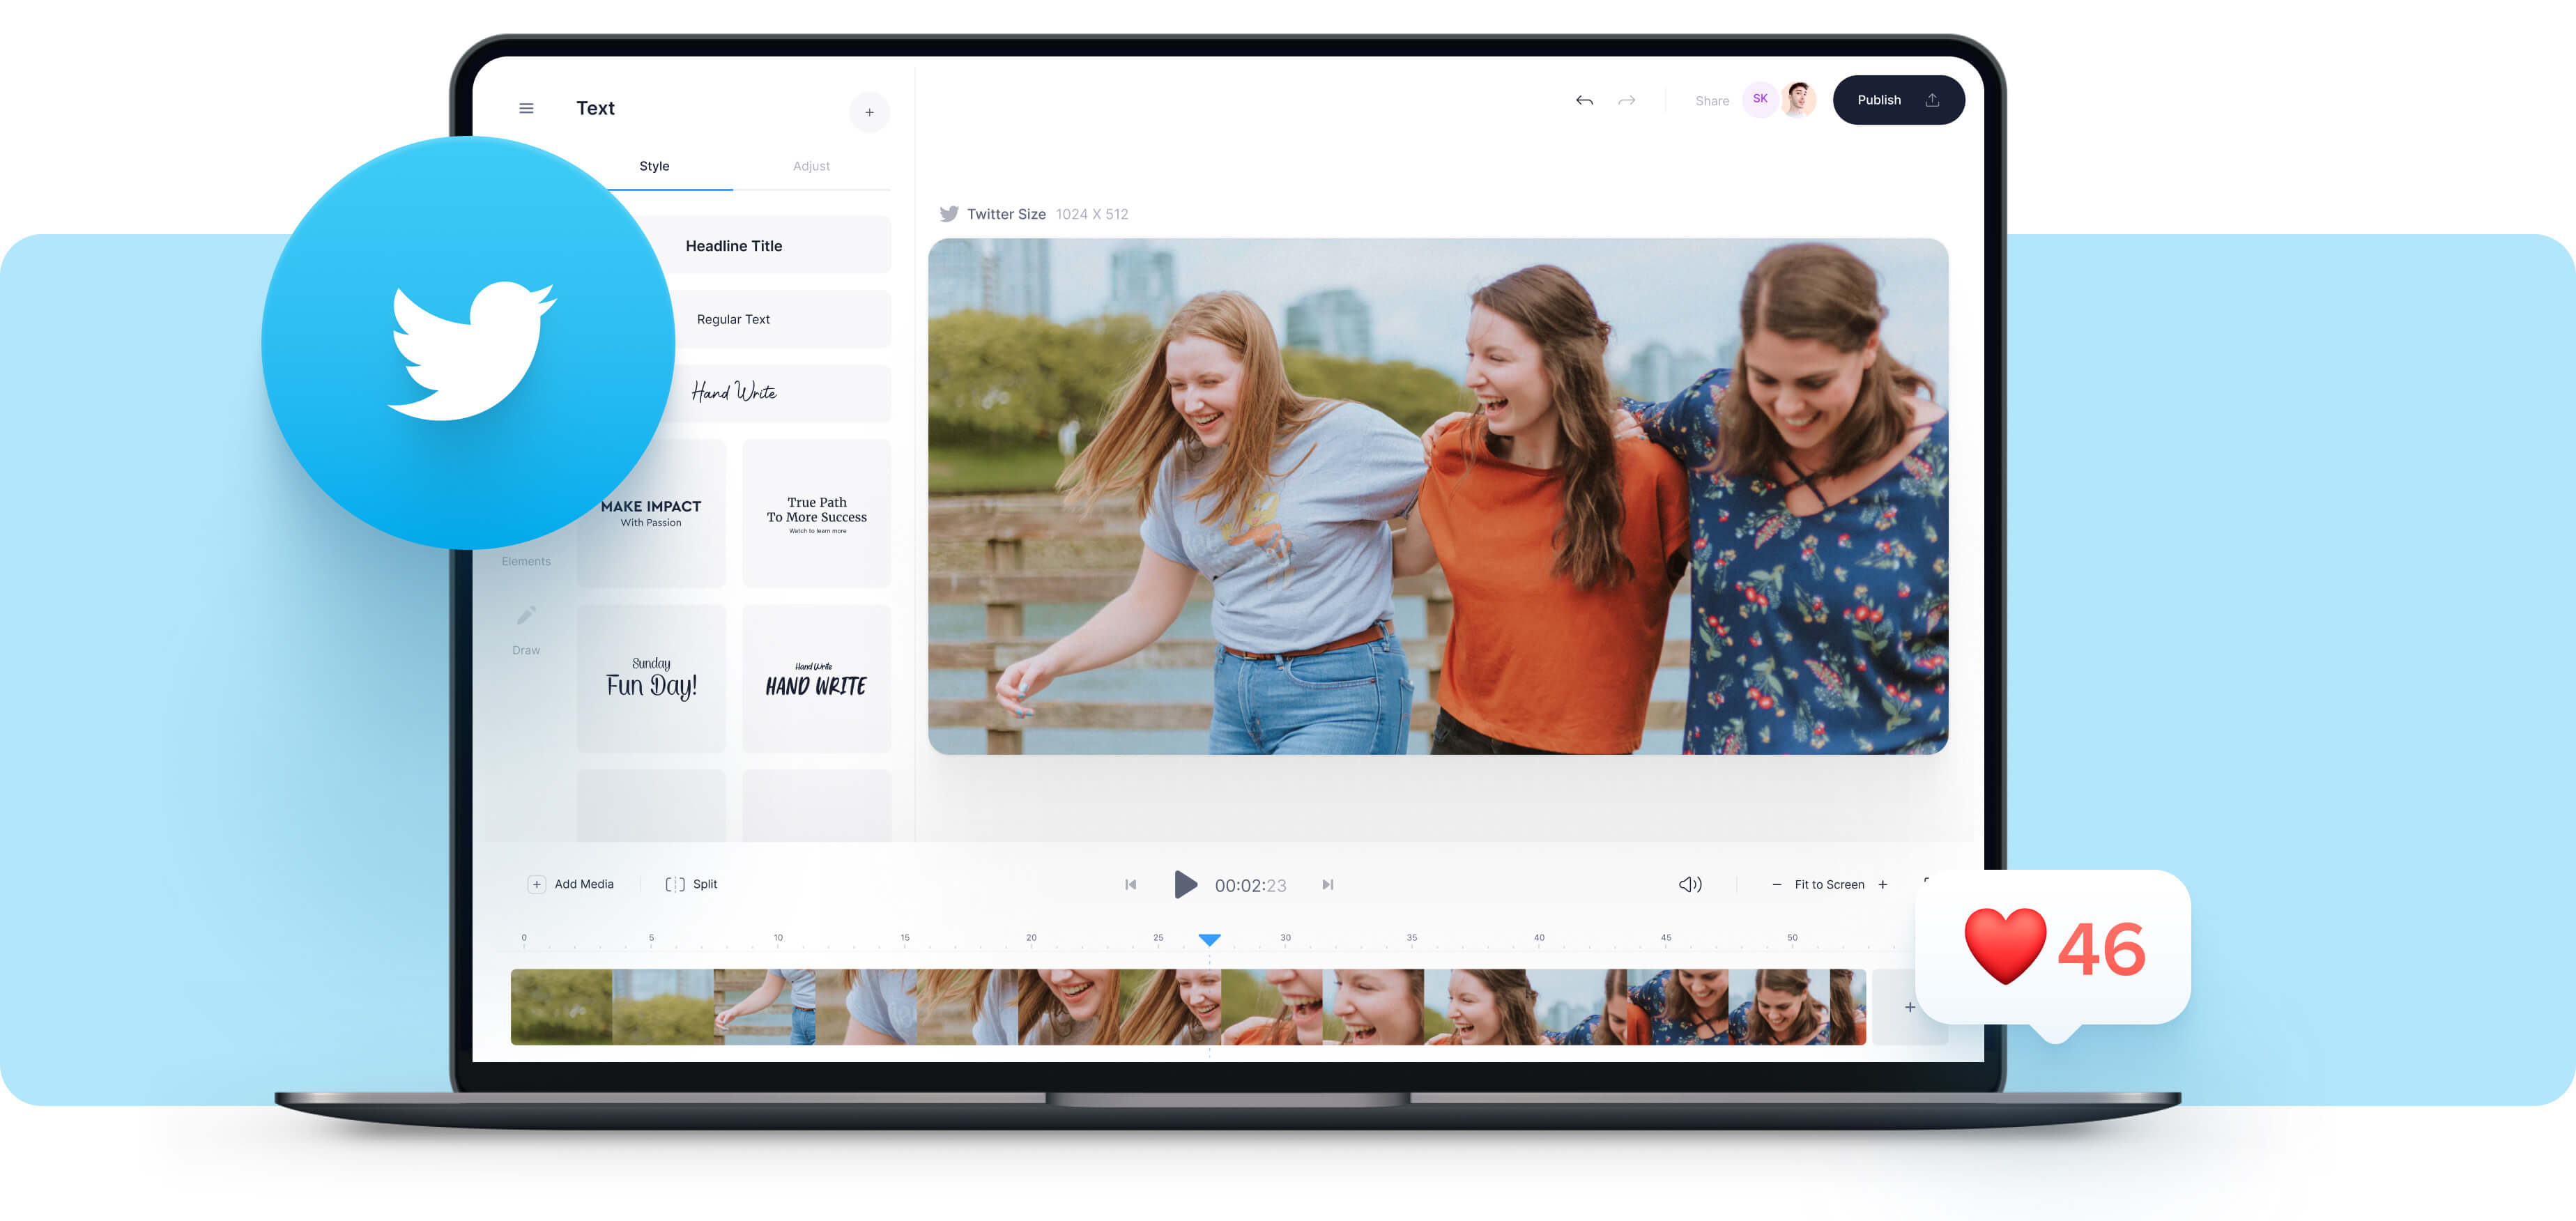
Task: Add Regular Text style
Action: [734, 319]
